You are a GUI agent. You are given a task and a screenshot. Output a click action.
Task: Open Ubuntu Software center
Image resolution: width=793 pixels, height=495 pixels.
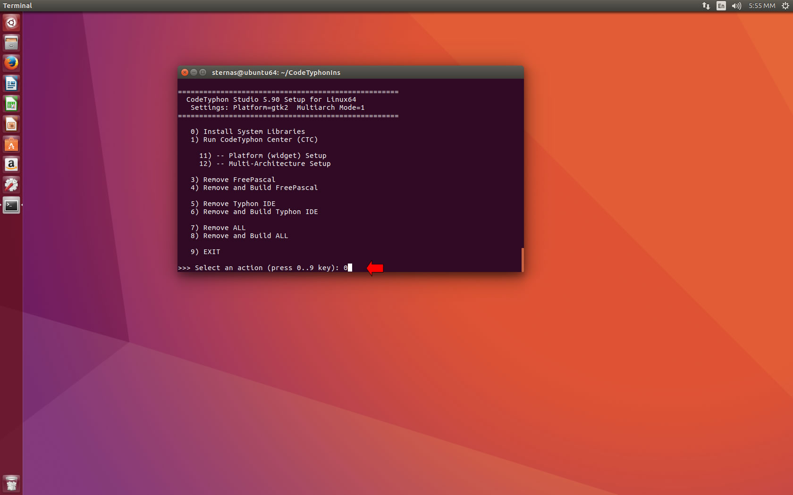pyautogui.click(x=11, y=145)
